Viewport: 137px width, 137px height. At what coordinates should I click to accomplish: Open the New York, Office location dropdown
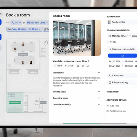pyautogui.click(x=38, y=23)
